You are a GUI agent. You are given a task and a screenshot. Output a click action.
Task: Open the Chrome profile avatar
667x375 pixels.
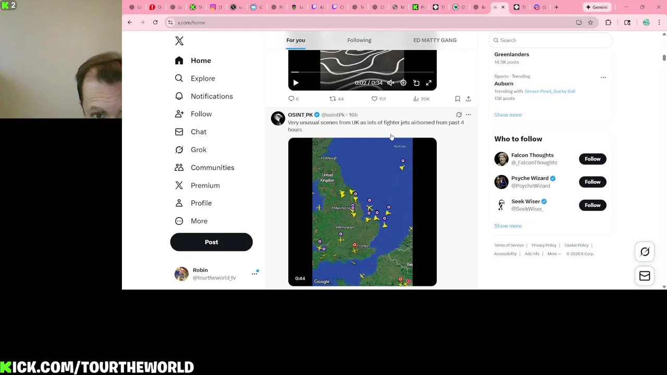tap(646, 22)
